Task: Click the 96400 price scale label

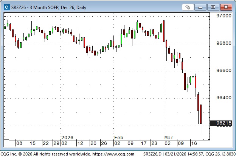Action: coord(223,98)
